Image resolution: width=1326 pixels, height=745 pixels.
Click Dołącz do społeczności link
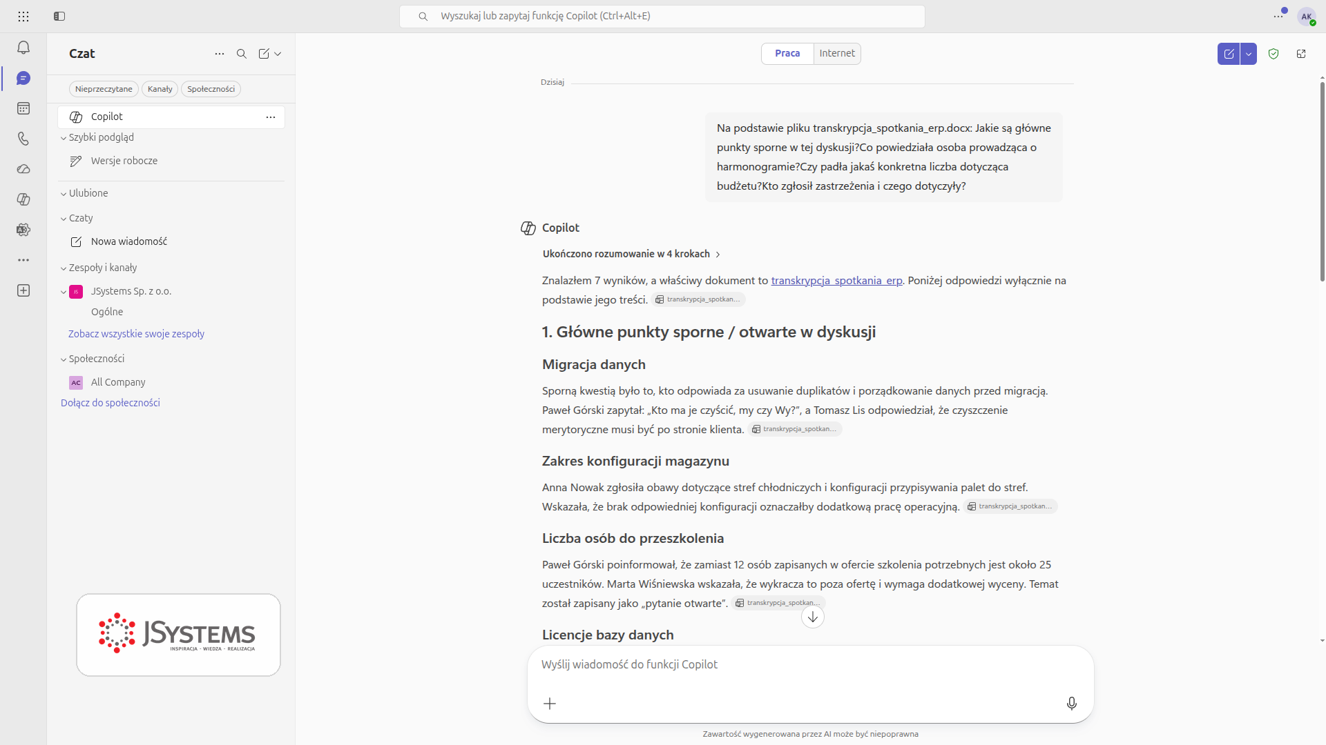click(x=110, y=403)
